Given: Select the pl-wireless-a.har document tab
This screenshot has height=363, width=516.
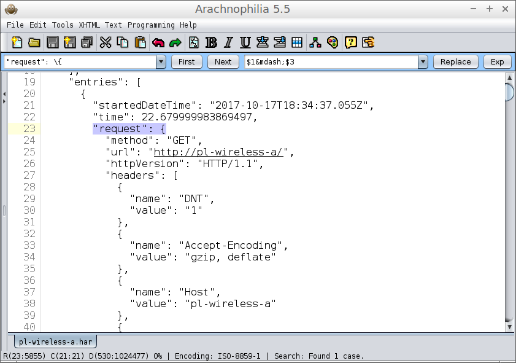Looking at the screenshot, I should tap(56, 342).
